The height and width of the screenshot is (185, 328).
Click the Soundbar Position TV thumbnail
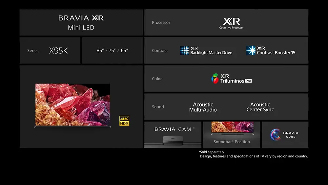tap(232, 128)
